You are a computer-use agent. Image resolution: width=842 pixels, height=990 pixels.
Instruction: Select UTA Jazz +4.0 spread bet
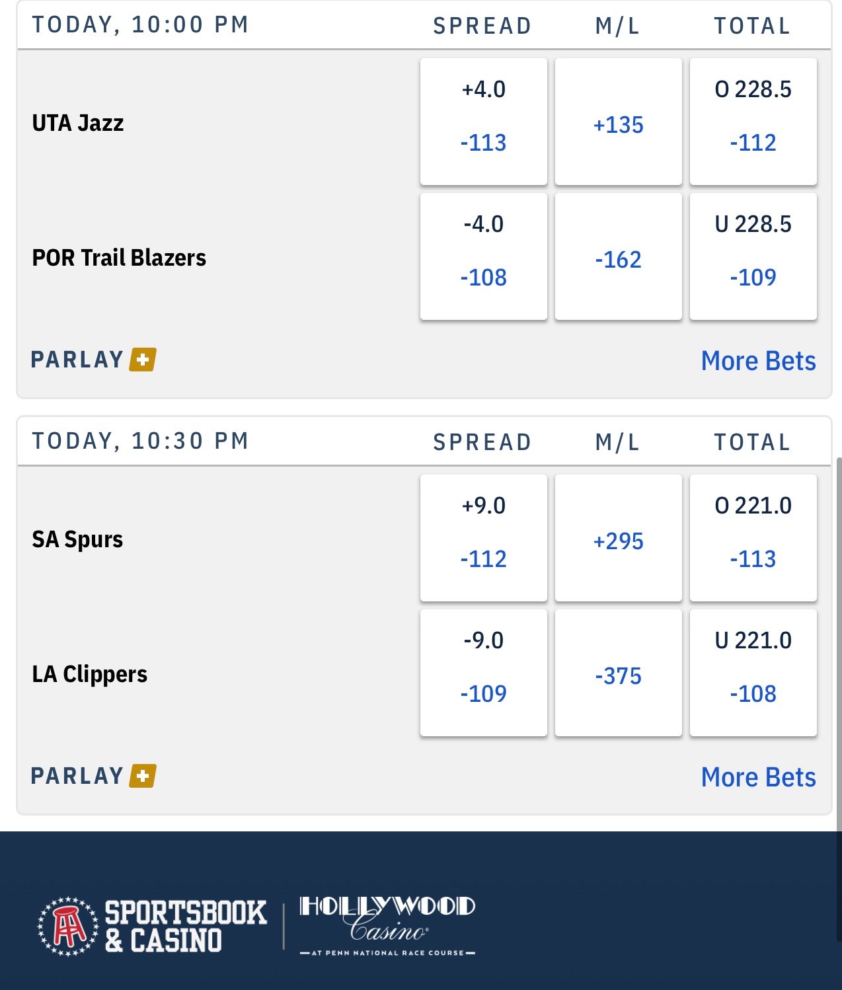[x=484, y=122]
